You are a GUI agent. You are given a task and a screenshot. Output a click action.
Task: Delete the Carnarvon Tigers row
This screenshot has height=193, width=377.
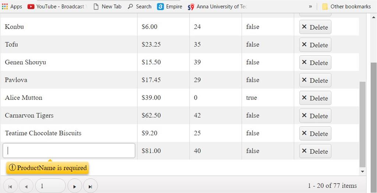pyautogui.click(x=315, y=116)
